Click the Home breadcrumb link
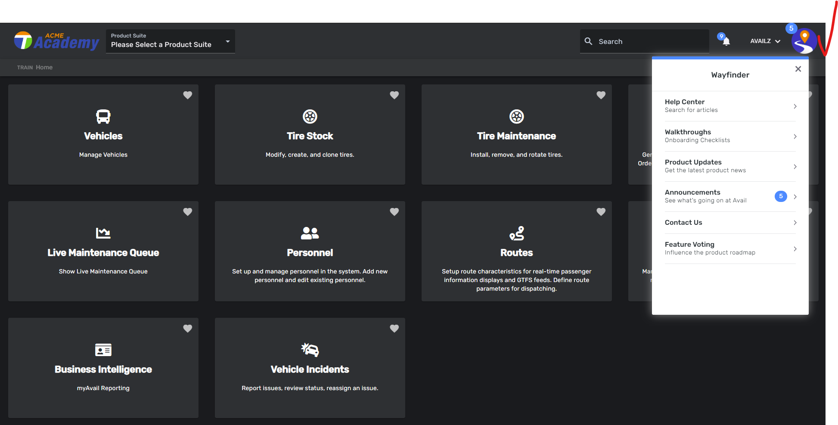The height and width of the screenshot is (425, 838). coord(44,68)
